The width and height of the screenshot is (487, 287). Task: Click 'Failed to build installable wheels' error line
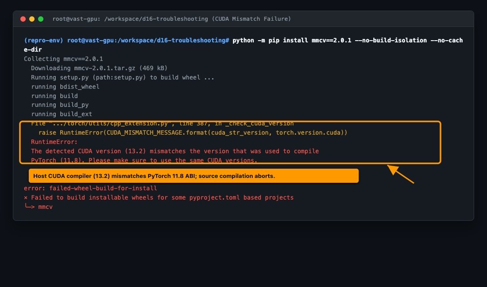tap(158, 197)
